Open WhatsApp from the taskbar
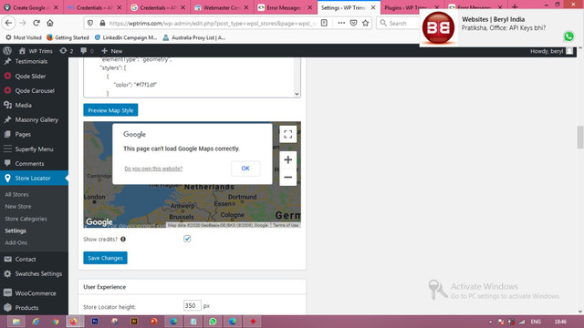 213,322
